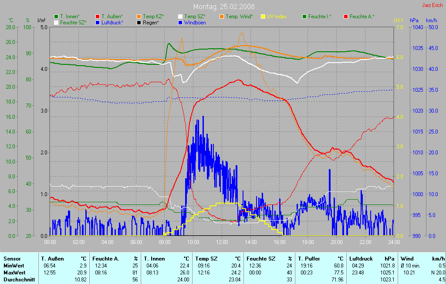
Task: Click the blue Windböen legend swatch
Action: click(180, 22)
